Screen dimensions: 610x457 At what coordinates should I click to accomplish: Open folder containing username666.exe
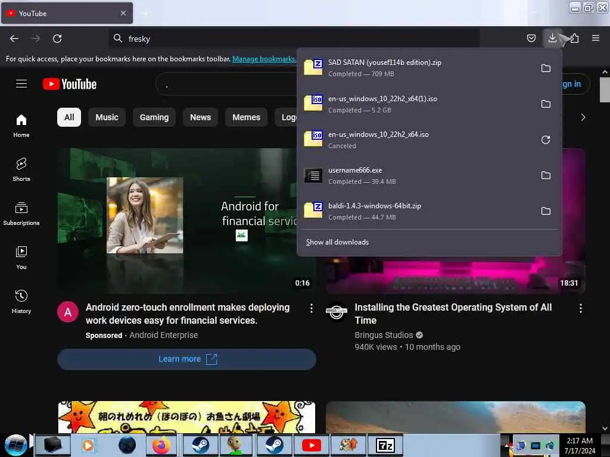(546, 176)
